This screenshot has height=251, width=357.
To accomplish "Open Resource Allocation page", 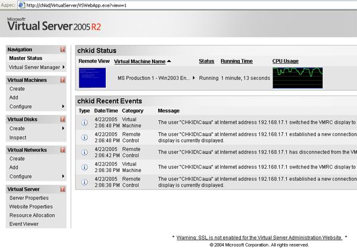I will (32, 215).
